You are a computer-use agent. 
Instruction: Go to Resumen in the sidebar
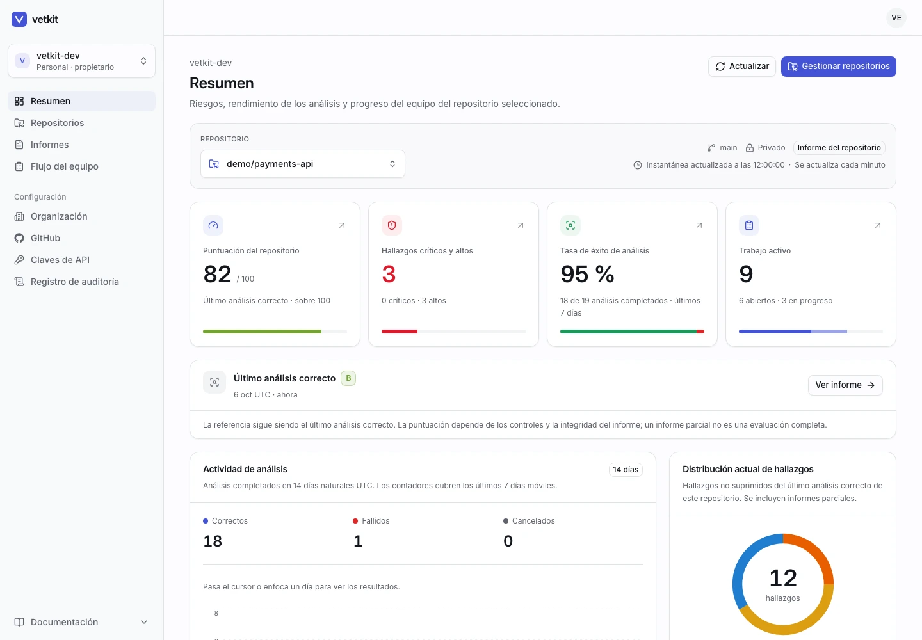click(x=81, y=101)
